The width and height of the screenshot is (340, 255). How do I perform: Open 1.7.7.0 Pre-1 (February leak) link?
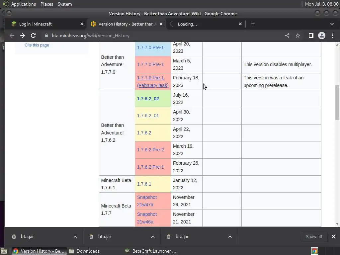(x=153, y=82)
